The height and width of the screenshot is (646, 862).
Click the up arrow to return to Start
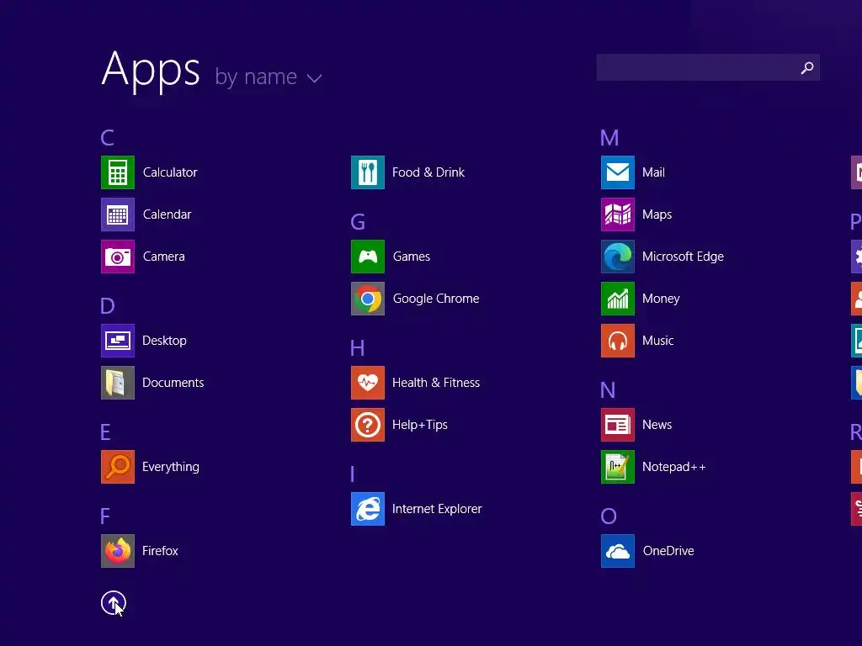[x=114, y=603]
